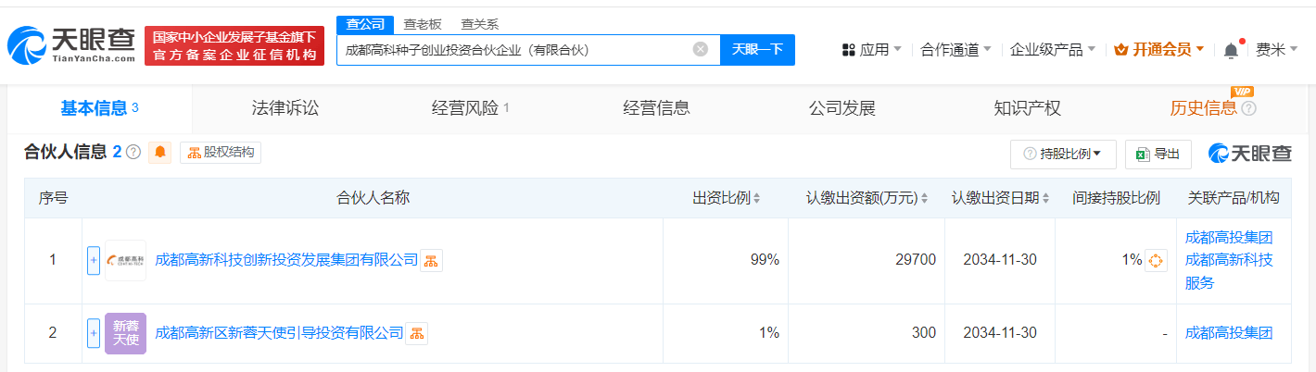Open equity structure icon for 新蓉天使引导投资
Image resolution: width=1316 pixels, height=372 pixels.
416,333
